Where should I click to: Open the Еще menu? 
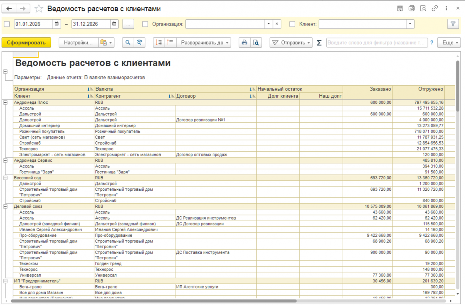click(449, 42)
